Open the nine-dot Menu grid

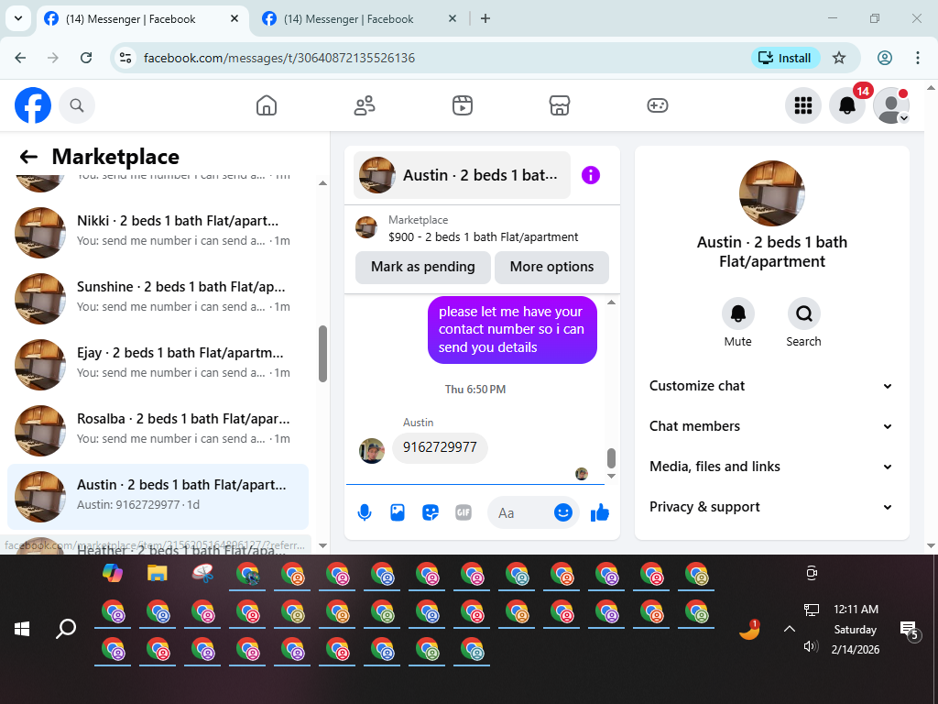tap(802, 105)
